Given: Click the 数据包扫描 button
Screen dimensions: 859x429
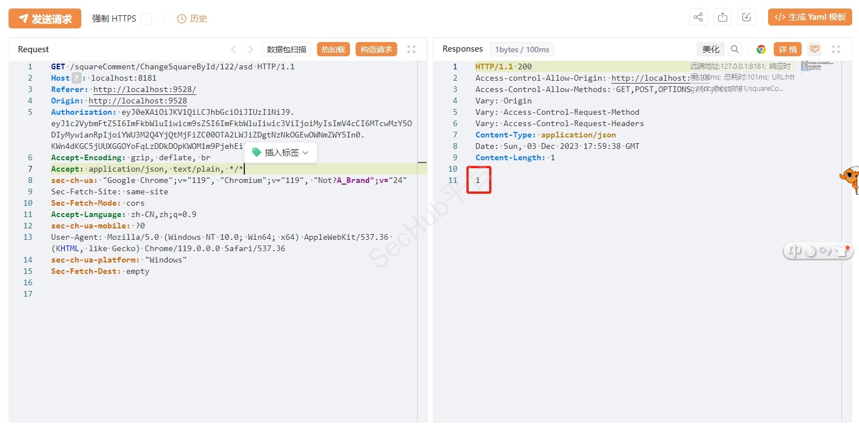Looking at the screenshot, I should click(286, 49).
